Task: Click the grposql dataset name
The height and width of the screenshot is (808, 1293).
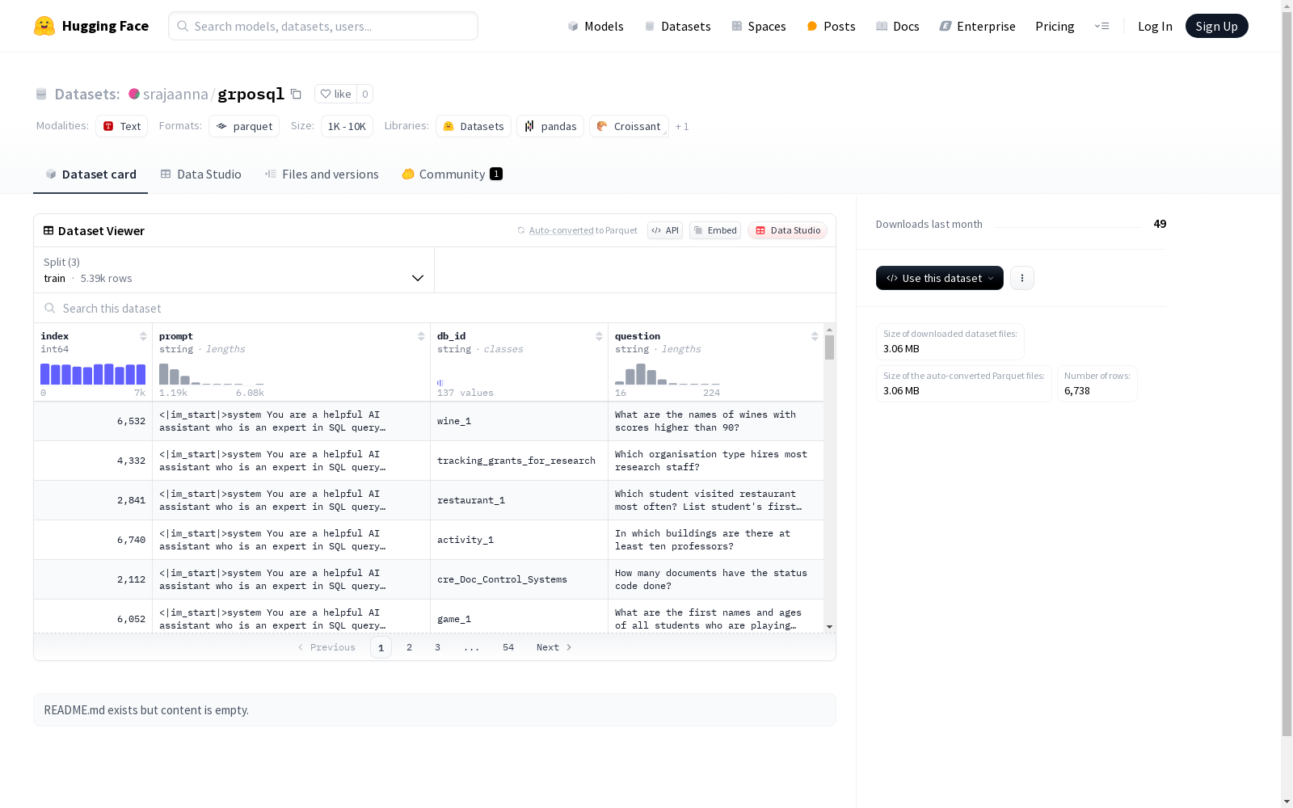Action: 251,94
